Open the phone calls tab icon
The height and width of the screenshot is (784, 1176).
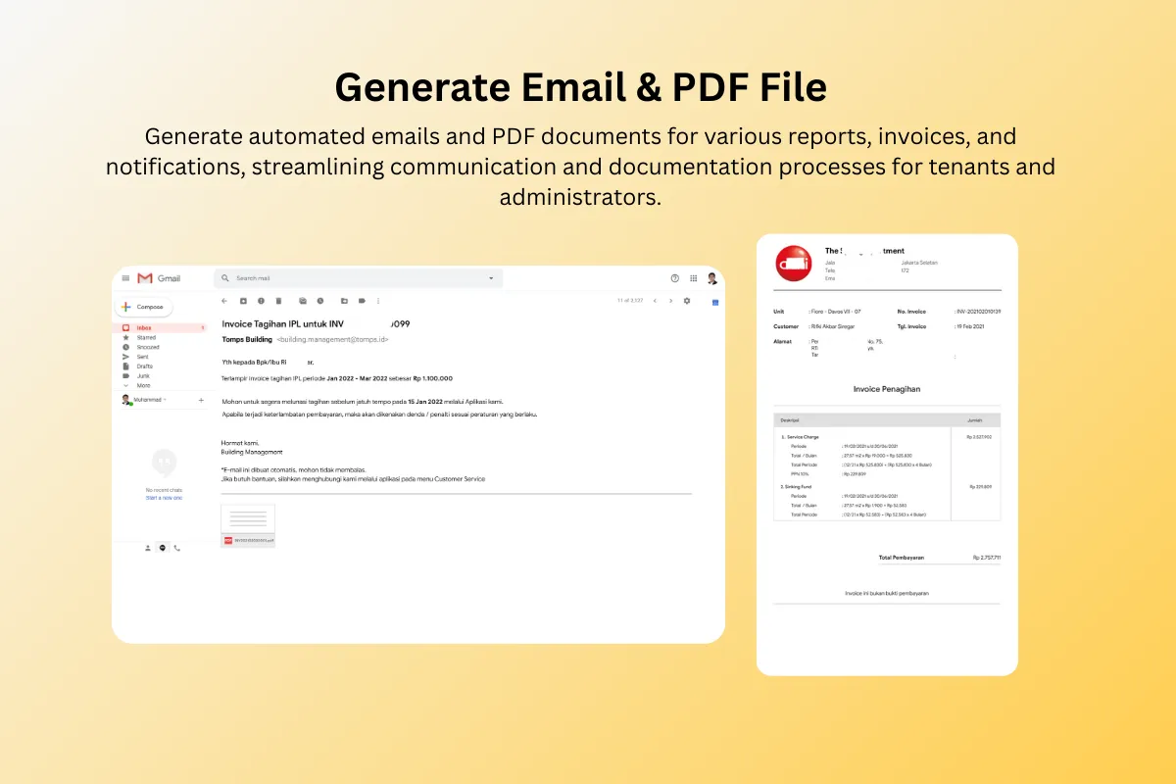177,548
